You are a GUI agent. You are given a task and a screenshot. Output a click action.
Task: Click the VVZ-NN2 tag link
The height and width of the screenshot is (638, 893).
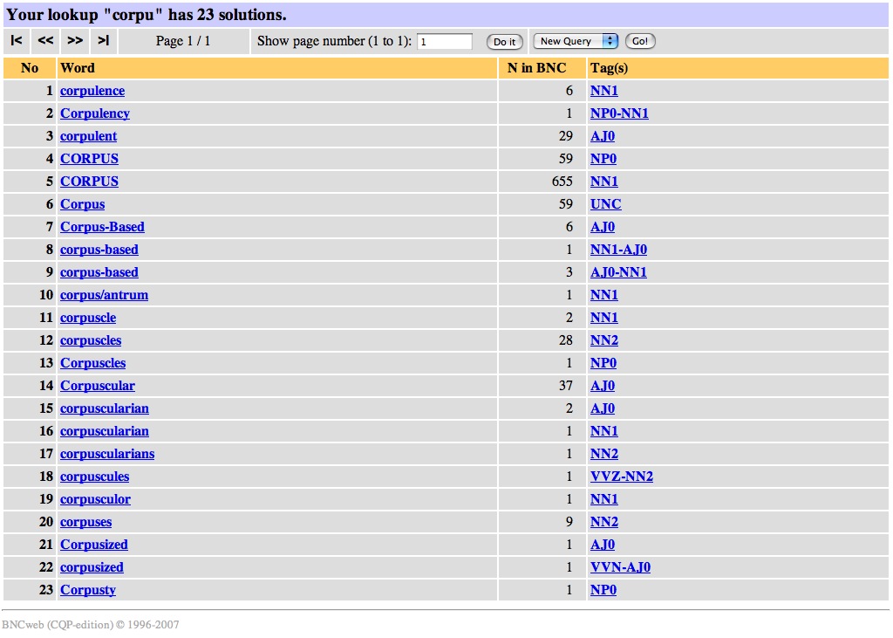click(621, 477)
